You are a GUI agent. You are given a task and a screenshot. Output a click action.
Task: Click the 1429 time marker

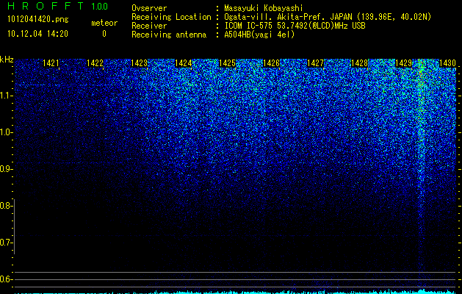point(403,63)
